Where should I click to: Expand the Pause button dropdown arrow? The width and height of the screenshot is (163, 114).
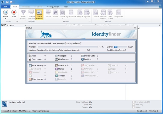5,19
